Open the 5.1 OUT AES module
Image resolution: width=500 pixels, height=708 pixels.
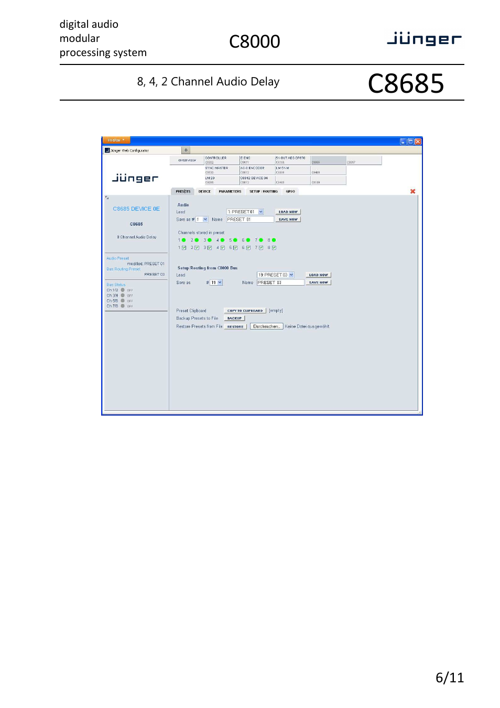293,160
